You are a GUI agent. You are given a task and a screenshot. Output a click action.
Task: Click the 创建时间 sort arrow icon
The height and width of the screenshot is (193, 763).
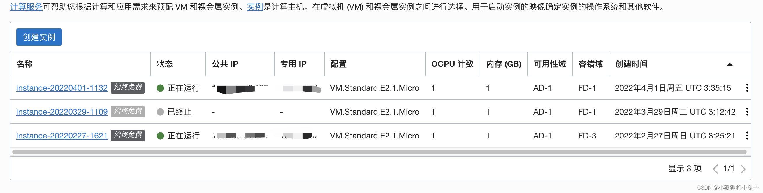coord(729,64)
